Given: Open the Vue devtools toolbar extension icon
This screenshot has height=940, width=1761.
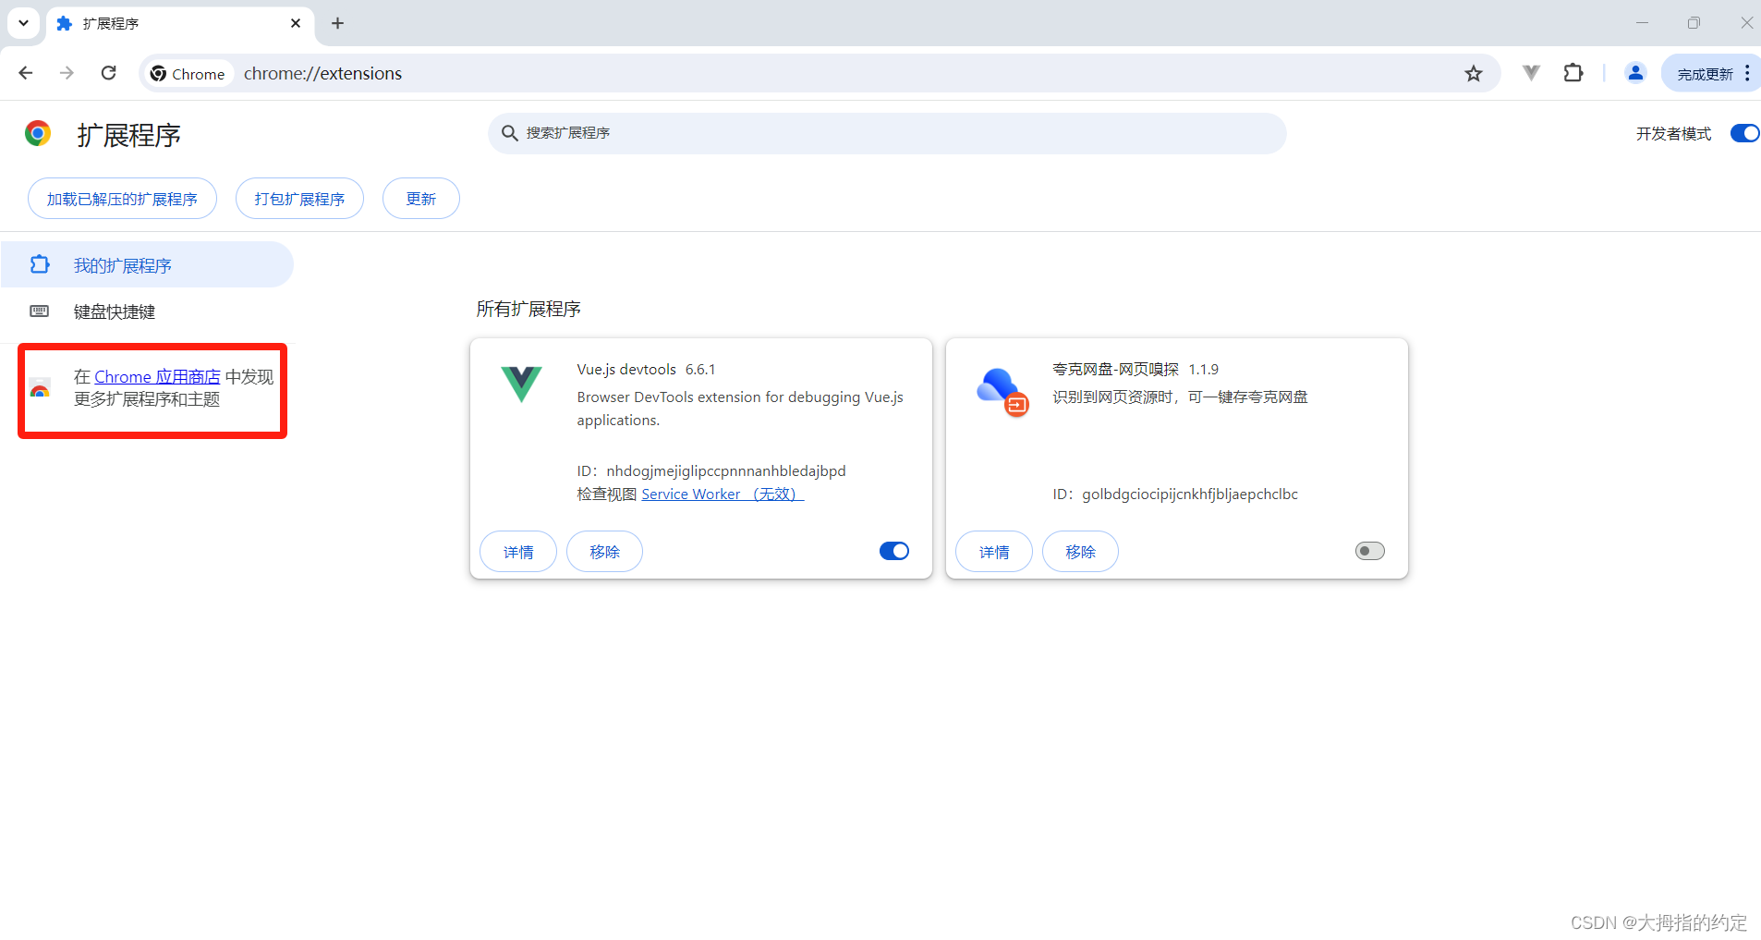Looking at the screenshot, I should (x=1531, y=73).
